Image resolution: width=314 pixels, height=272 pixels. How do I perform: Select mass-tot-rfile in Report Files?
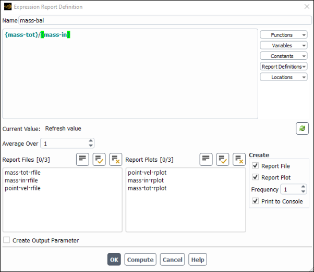pos(22,172)
